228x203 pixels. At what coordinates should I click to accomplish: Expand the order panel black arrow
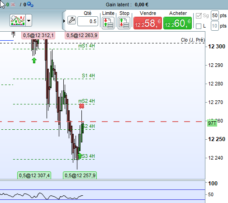pyautogui.click(x=64, y=21)
